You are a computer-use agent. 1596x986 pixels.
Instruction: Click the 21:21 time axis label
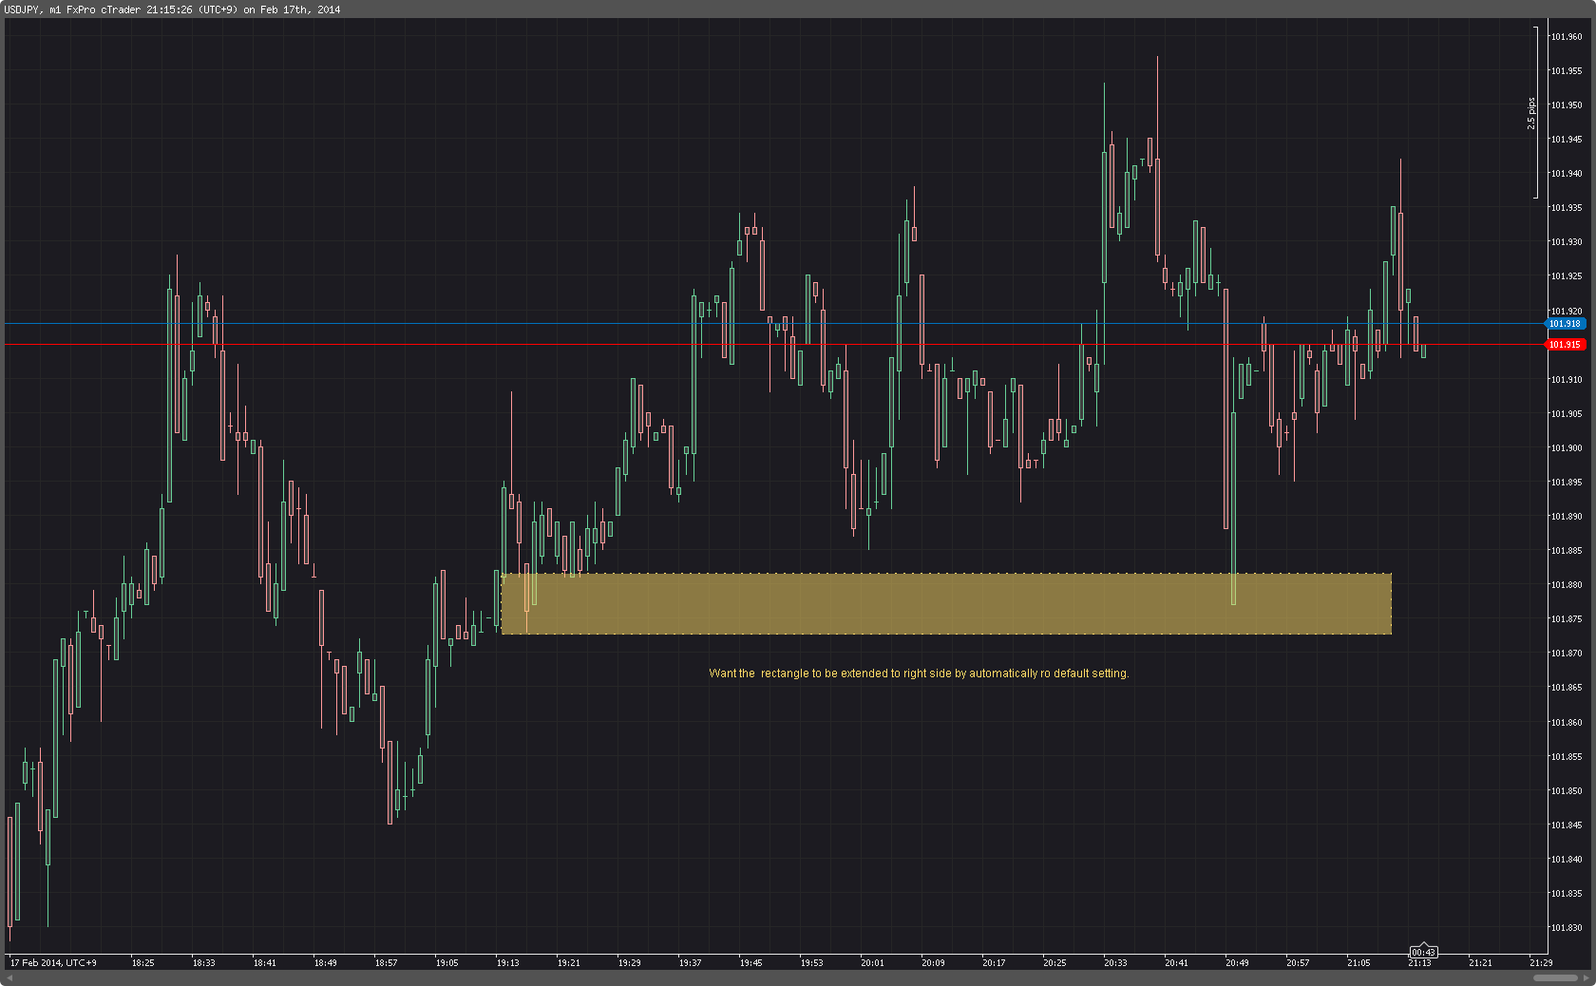pyautogui.click(x=1480, y=963)
